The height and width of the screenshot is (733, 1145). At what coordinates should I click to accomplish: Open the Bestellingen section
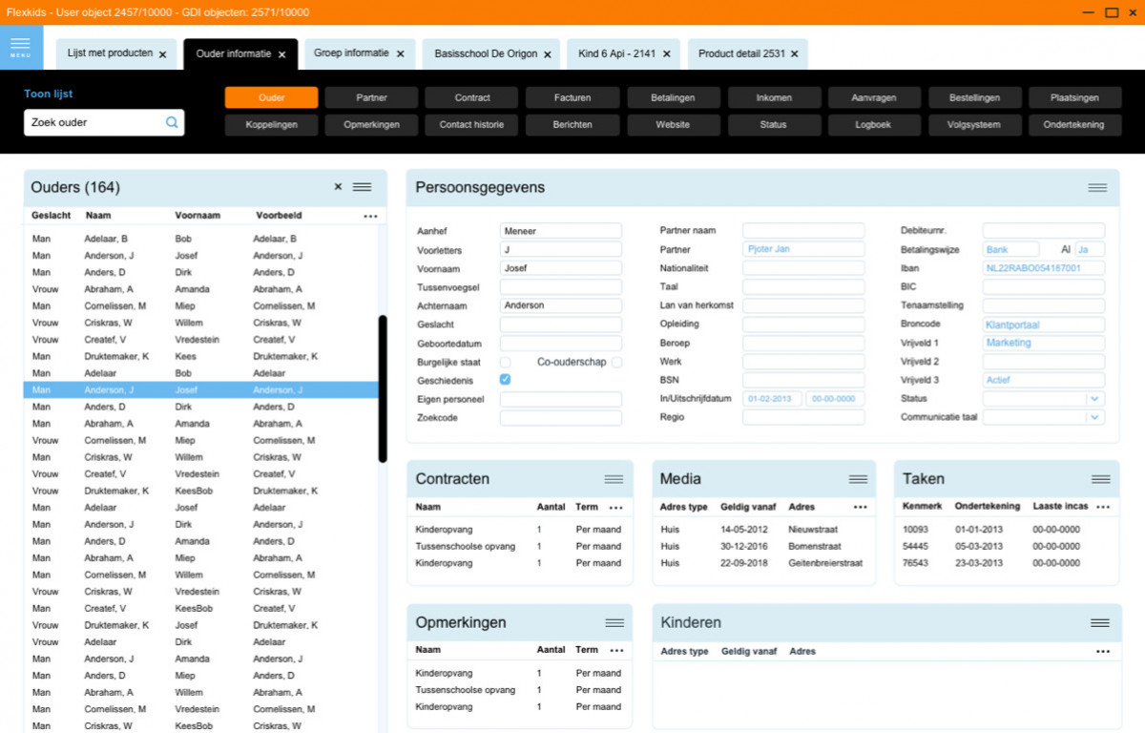[975, 97]
